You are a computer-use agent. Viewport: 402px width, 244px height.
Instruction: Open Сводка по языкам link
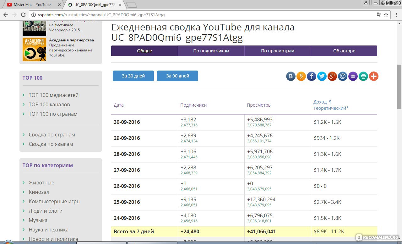(51, 144)
